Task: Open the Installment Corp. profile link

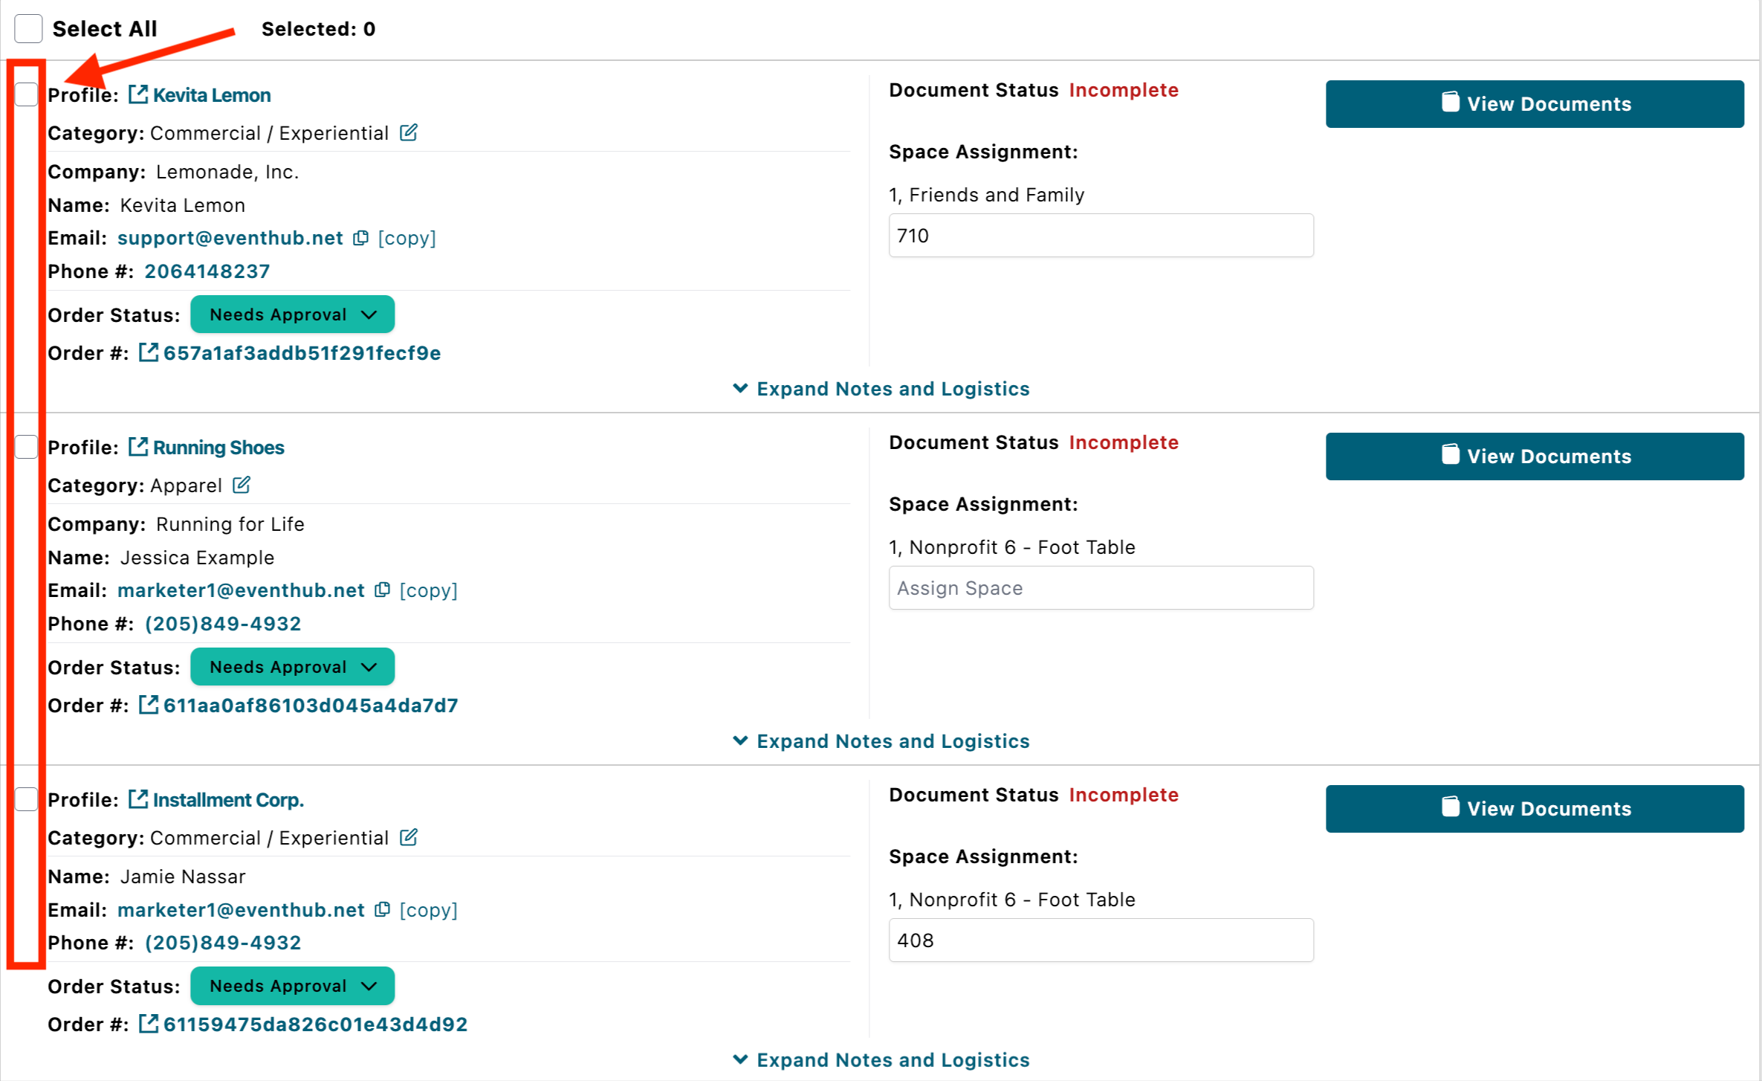Action: 228,800
